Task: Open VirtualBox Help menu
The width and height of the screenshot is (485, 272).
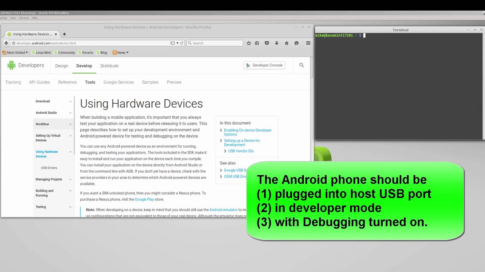Action: coord(34,18)
